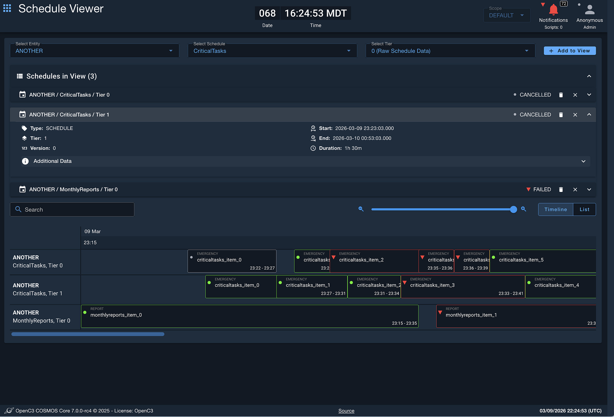Click the OpenC3 COSMOS footer logo
The width and height of the screenshot is (614, 417).
point(9,411)
